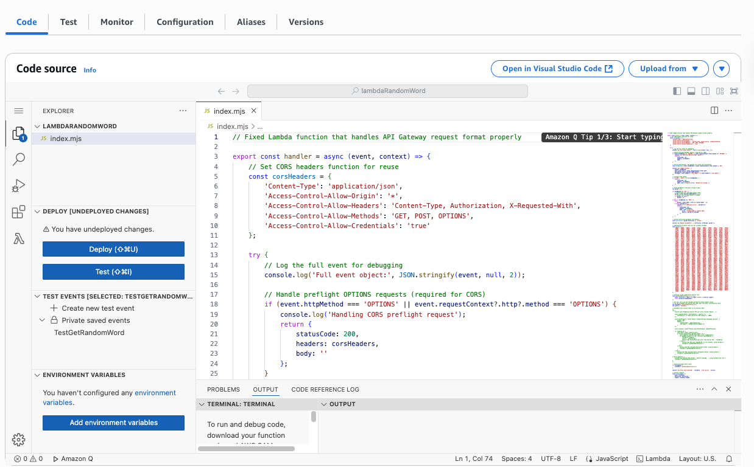The image size is (754, 467).
Task: Open the Search view in the sidebar
Action: coord(18,159)
